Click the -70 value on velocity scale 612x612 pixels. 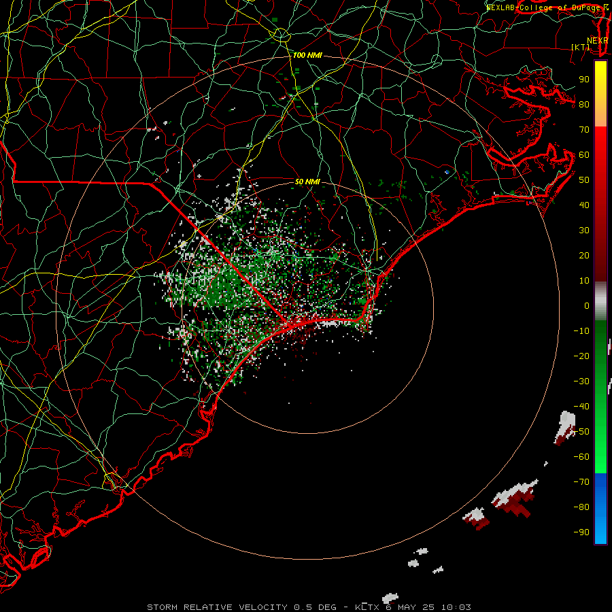tap(581, 482)
